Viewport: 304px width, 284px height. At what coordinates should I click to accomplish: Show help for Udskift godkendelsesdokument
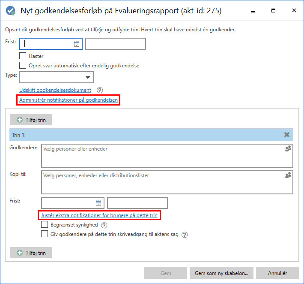click(x=100, y=90)
